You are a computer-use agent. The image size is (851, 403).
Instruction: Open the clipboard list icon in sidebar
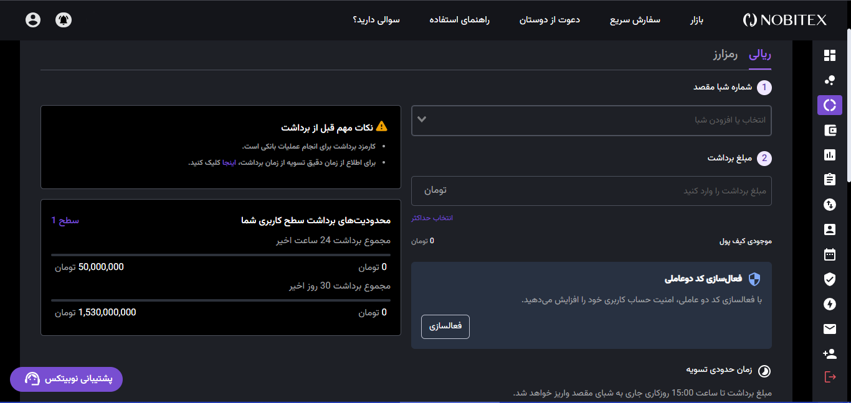point(829,179)
